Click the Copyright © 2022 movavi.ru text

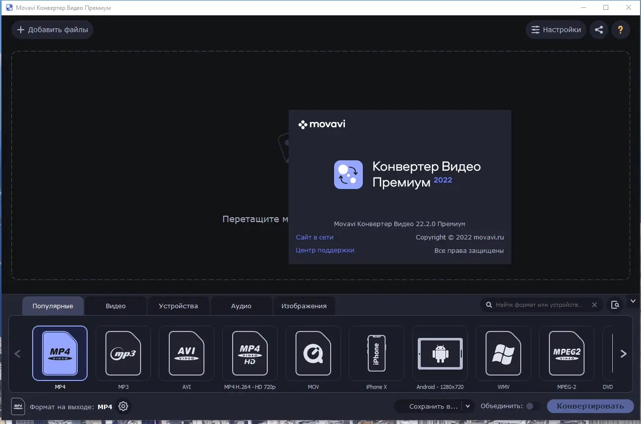(x=460, y=237)
